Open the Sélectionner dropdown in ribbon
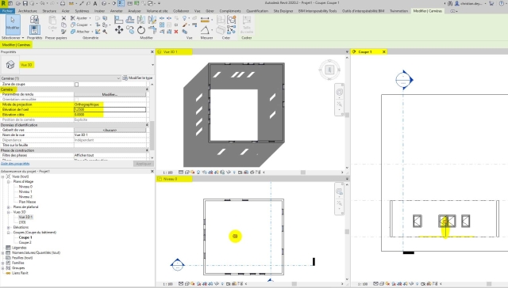The image size is (508, 288). tap(13, 38)
